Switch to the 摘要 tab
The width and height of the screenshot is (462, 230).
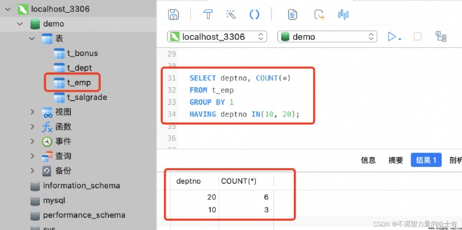click(x=396, y=160)
